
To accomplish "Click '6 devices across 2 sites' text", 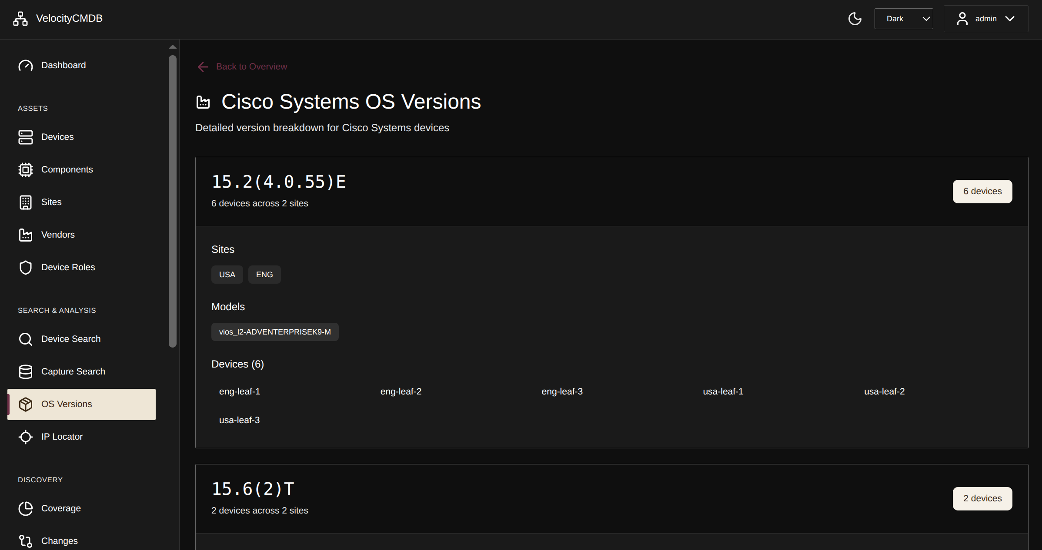I will [x=260, y=203].
